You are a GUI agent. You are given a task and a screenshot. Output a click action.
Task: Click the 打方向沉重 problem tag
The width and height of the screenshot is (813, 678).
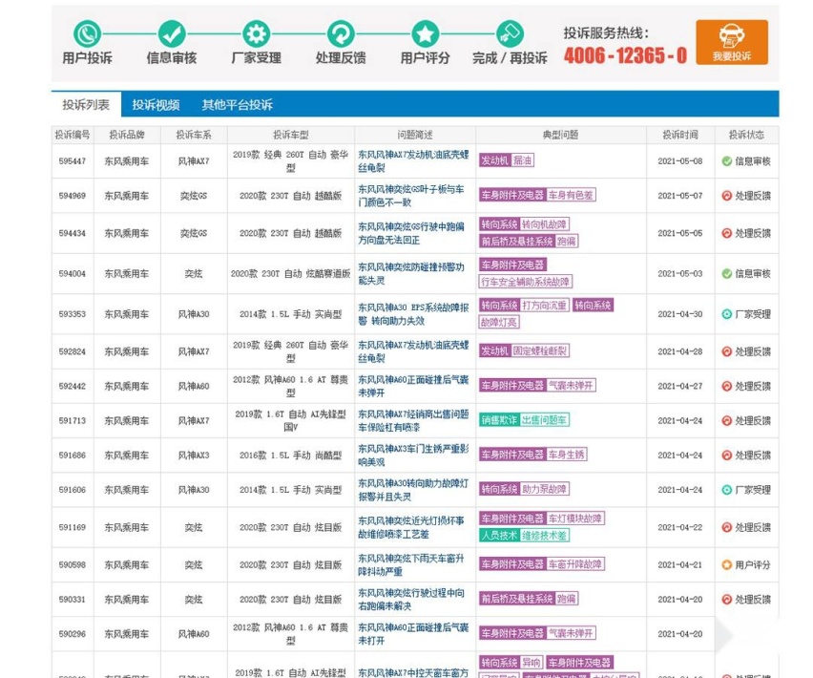point(545,305)
